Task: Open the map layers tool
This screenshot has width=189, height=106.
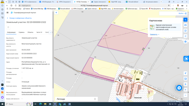Action: tap(185, 20)
